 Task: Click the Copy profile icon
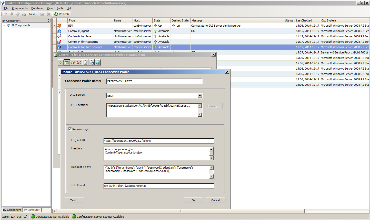(73, 62)
